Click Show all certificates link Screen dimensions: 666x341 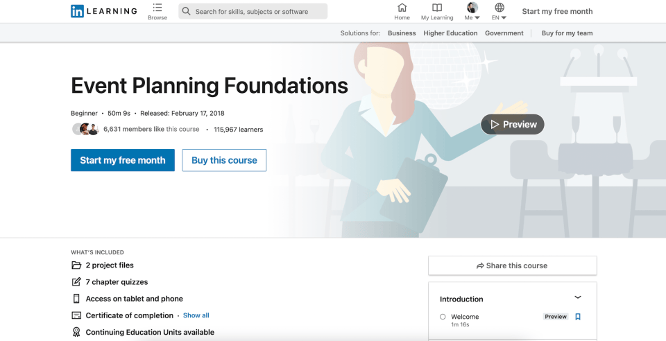coord(196,315)
